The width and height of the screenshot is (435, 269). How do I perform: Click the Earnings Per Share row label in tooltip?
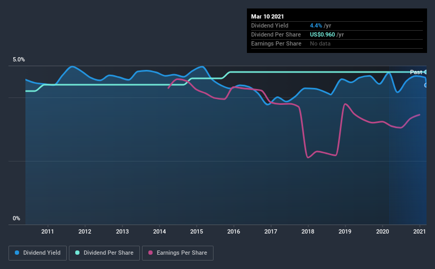pyautogui.click(x=276, y=43)
